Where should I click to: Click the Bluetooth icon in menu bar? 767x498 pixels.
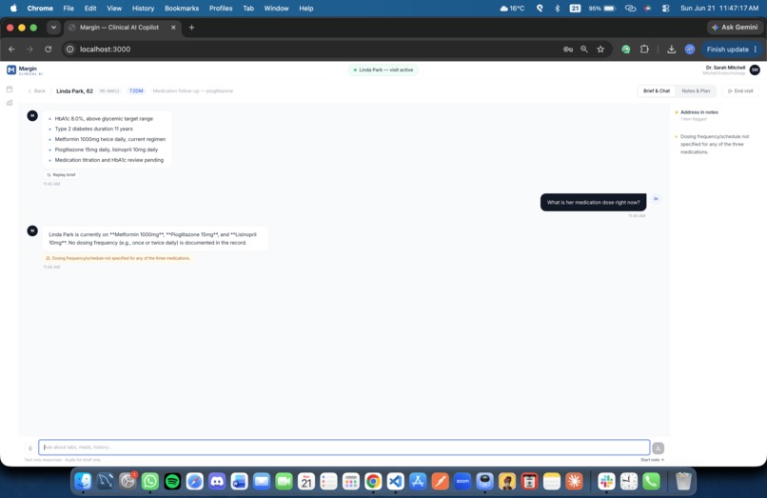[x=557, y=9]
